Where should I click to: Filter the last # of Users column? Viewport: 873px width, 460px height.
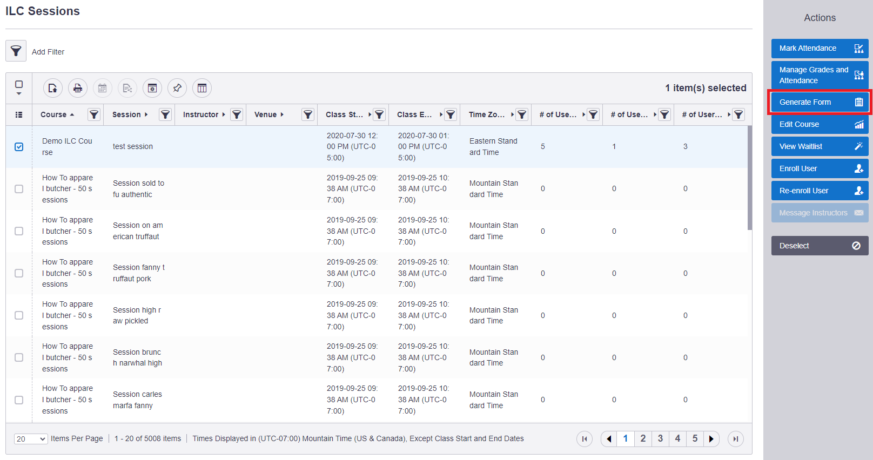pyautogui.click(x=738, y=114)
